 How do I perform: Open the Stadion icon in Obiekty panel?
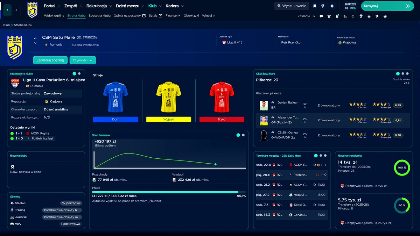click(x=12, y=203)
